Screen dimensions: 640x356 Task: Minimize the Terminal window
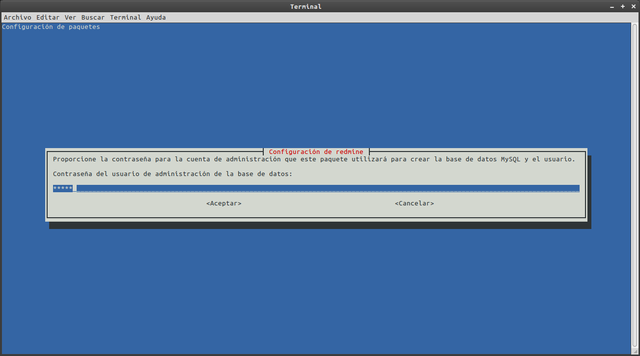(612, 6)
